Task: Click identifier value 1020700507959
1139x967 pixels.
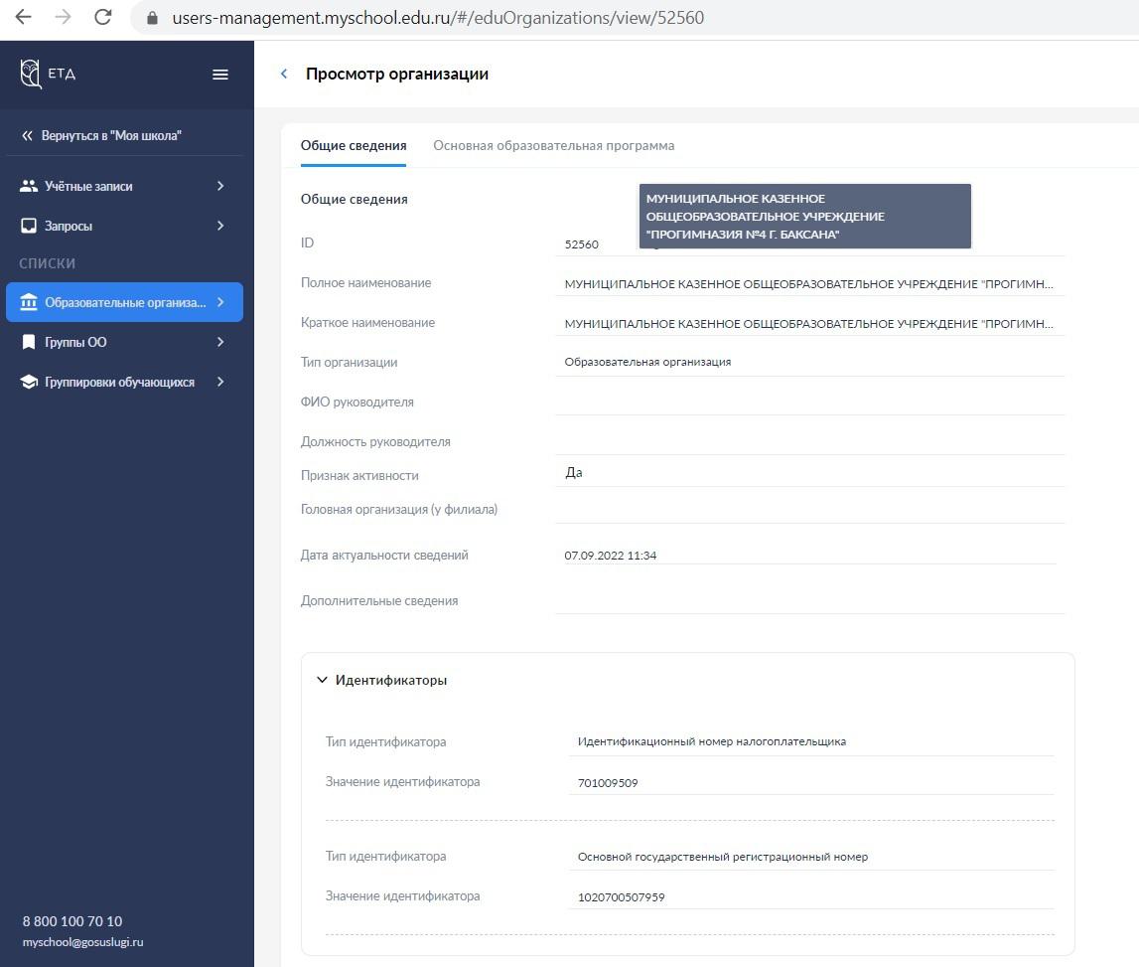Action: [x=621, y=897]
